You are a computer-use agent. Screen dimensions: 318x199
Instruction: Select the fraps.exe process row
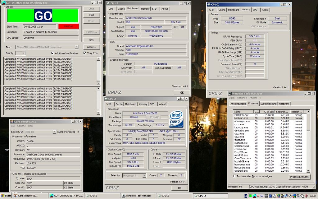click(x=270, y=140)
